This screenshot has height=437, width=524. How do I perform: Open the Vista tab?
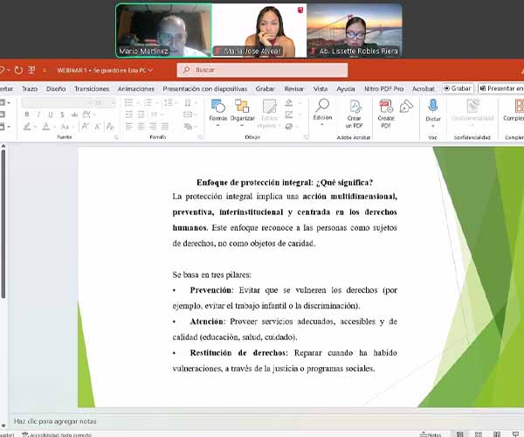(321, 88)
